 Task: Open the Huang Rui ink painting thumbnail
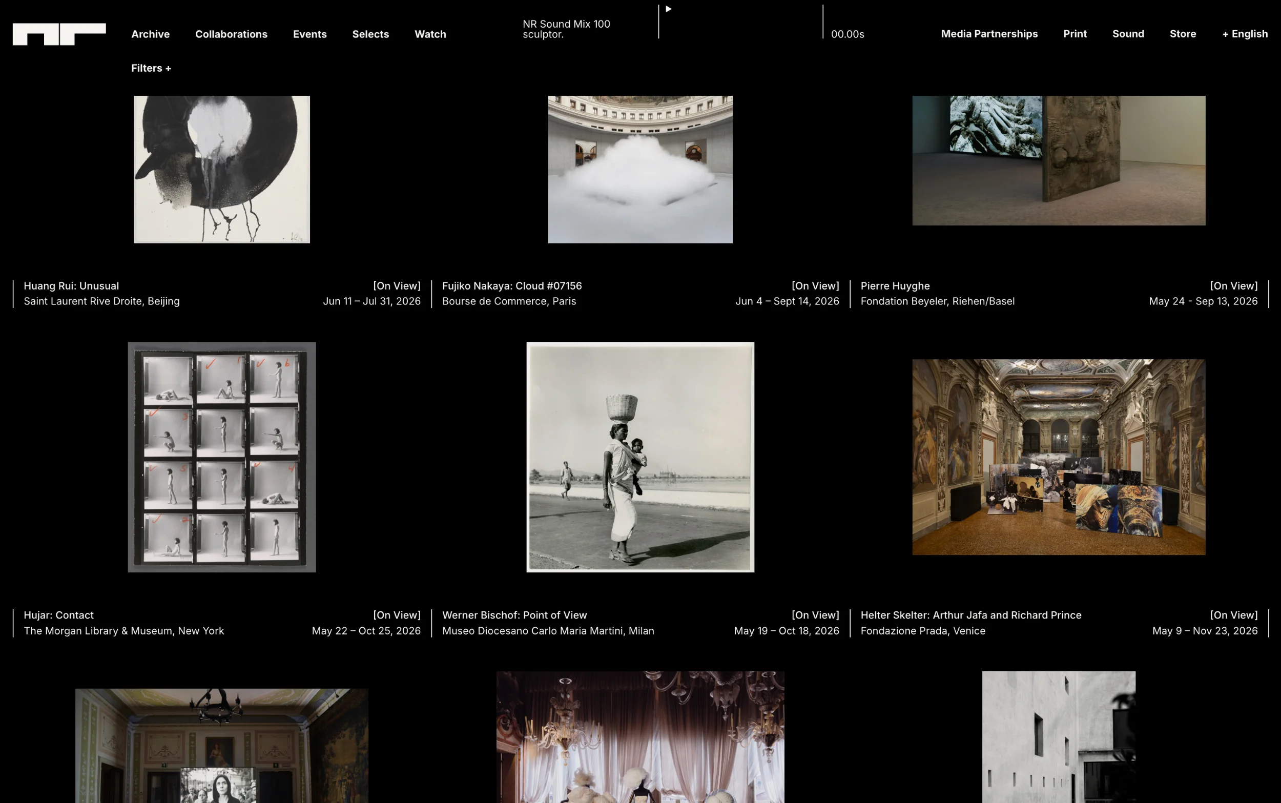point(221,170)
